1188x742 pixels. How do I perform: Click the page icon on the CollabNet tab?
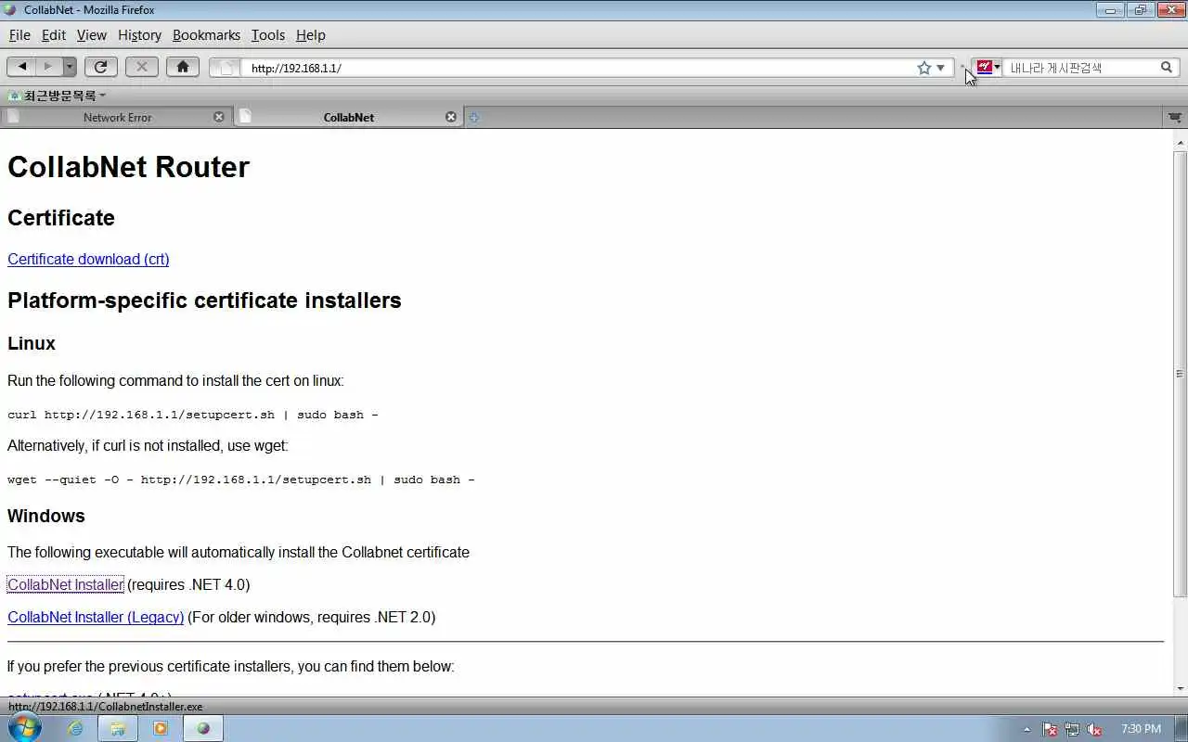pos(245,116)
